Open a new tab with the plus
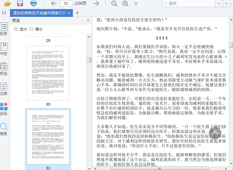 click(77, 13)
